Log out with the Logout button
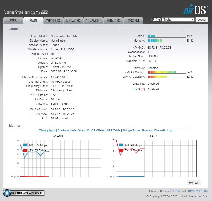 point(202,19)
